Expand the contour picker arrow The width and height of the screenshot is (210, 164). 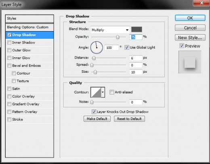(103, 92)
